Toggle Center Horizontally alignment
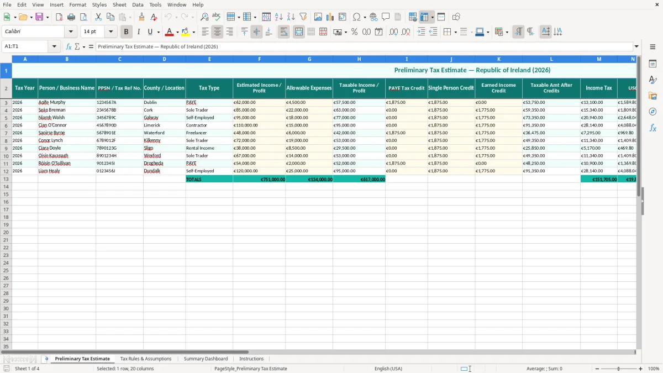The width and height of the screenshot is (663, 373). [x=217, y=32]
